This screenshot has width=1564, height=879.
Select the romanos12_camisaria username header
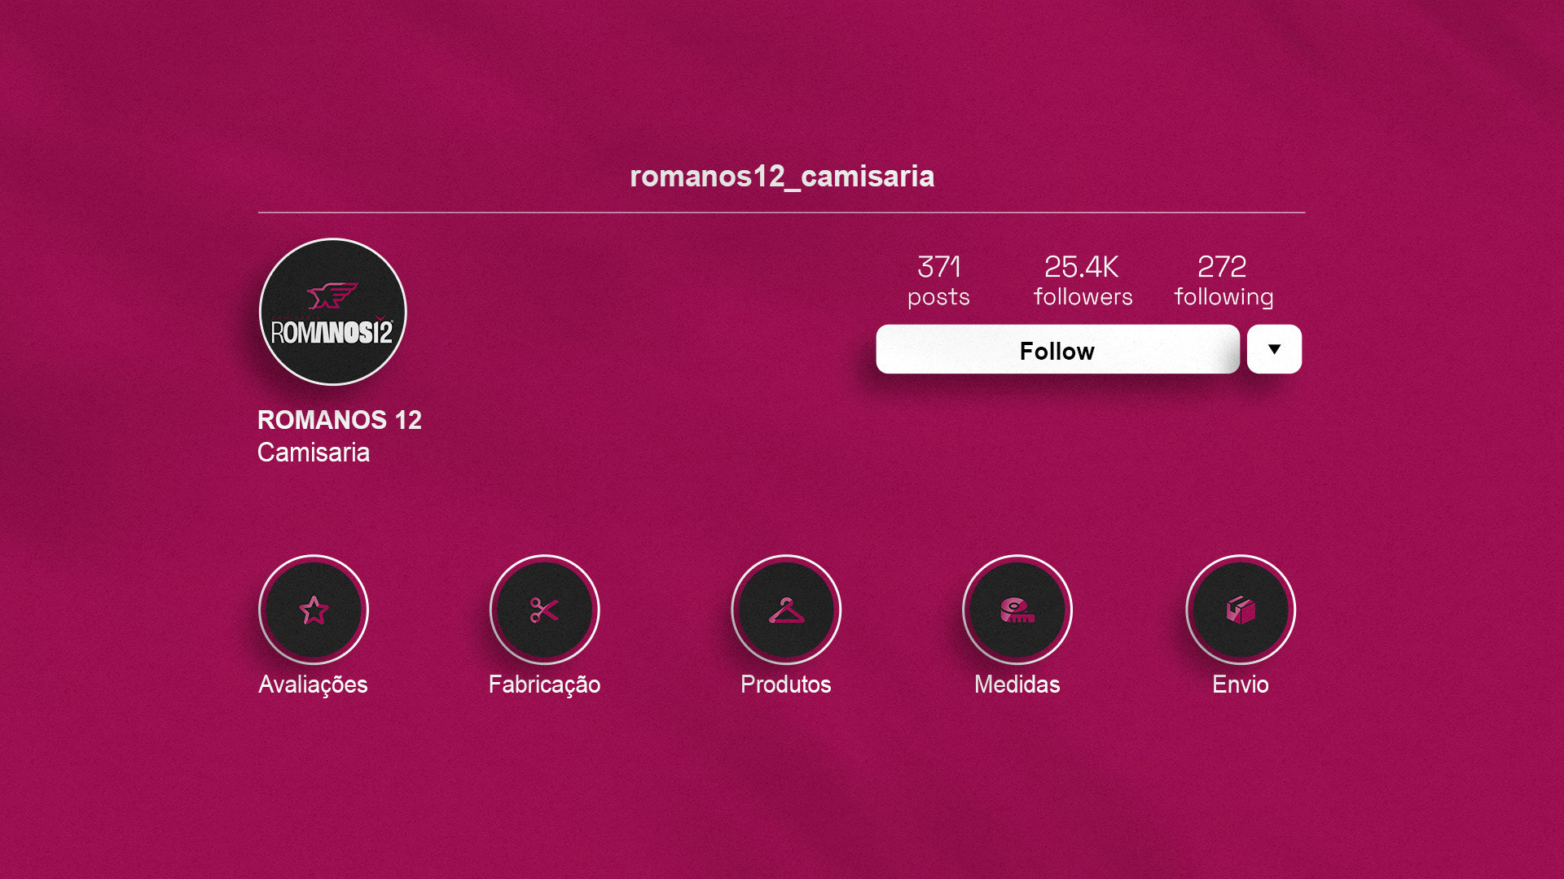coord(782,177)
